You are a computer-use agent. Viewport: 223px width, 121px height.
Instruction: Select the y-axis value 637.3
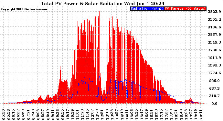(214, 88)
